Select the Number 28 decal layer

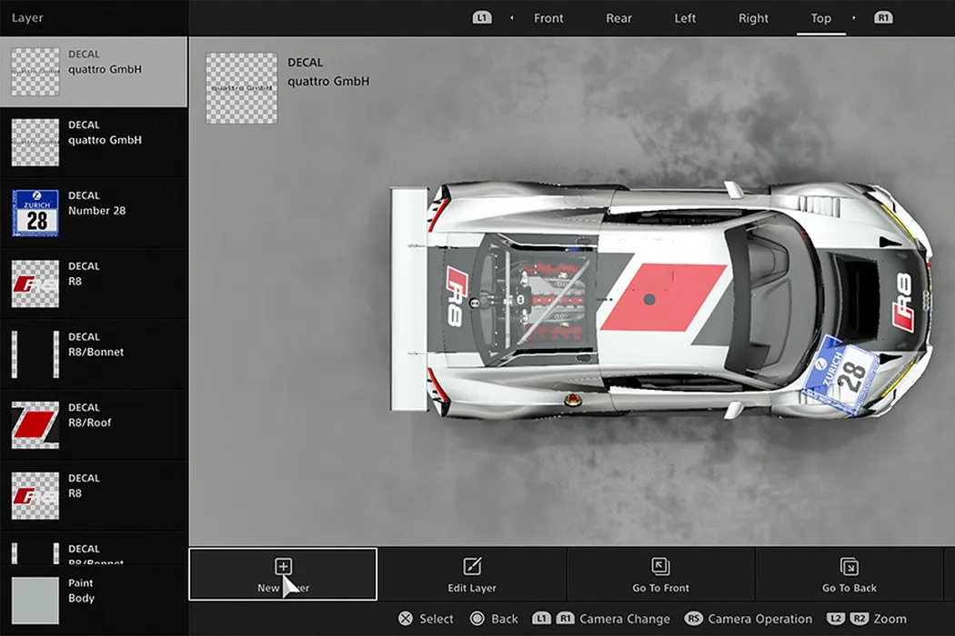point(94,213)
